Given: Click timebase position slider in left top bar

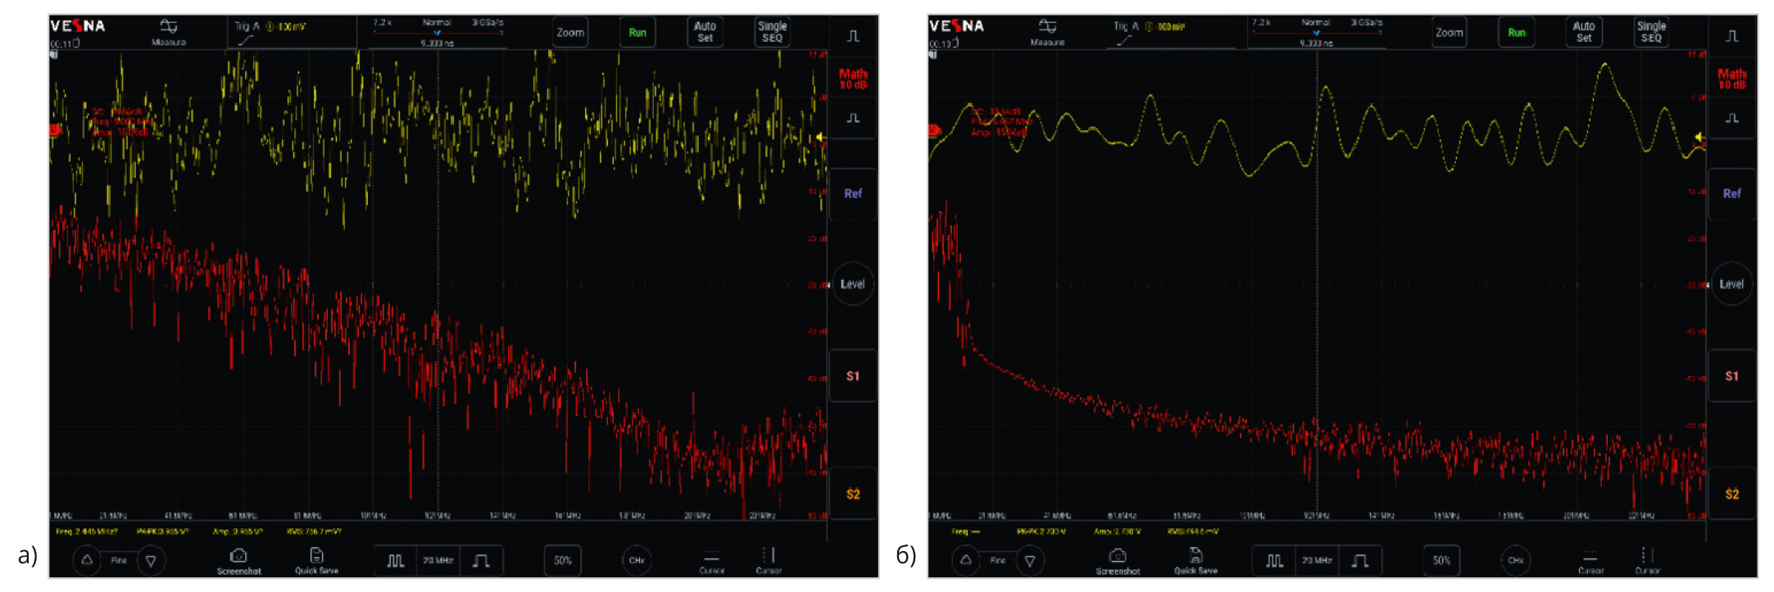Looking at the screenshot, I should [x=438, y=33].
